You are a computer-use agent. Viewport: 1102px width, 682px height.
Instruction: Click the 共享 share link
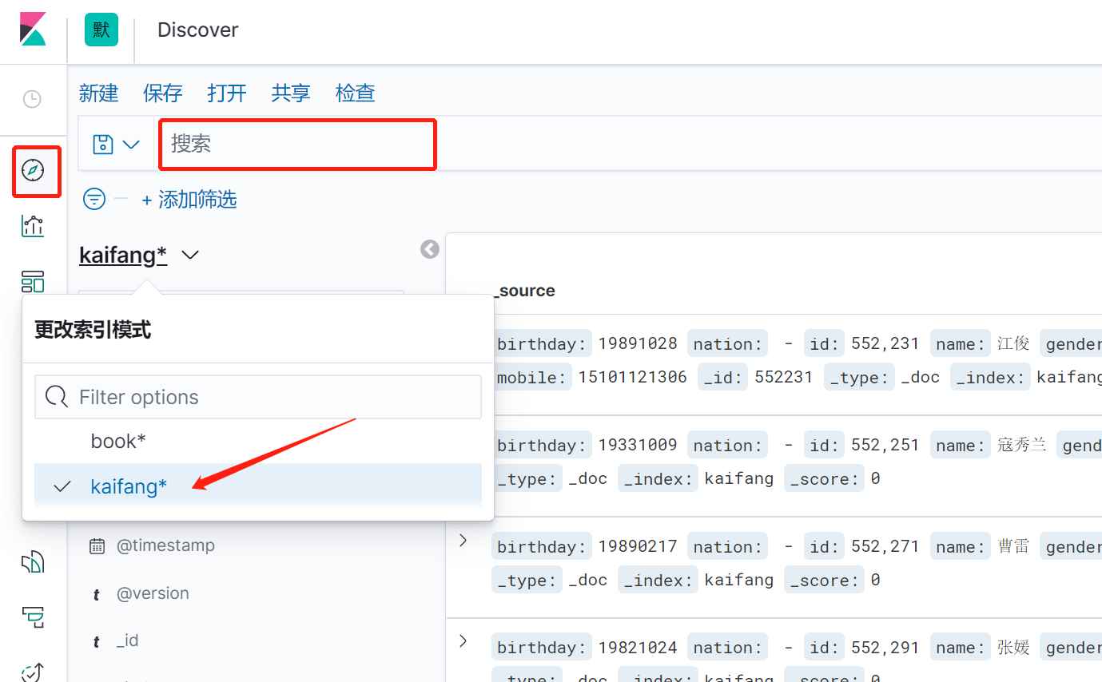(x=291, y=93)
